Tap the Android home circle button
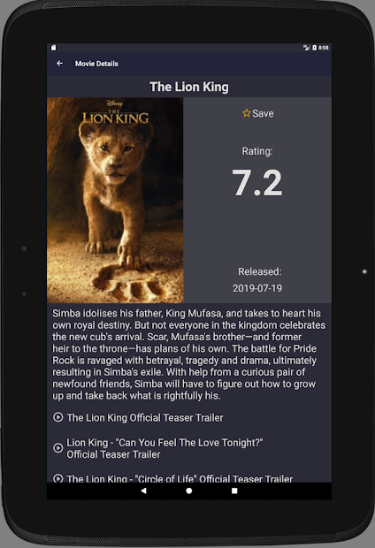Viewport: 375px width, 548px height. [189, 491]
